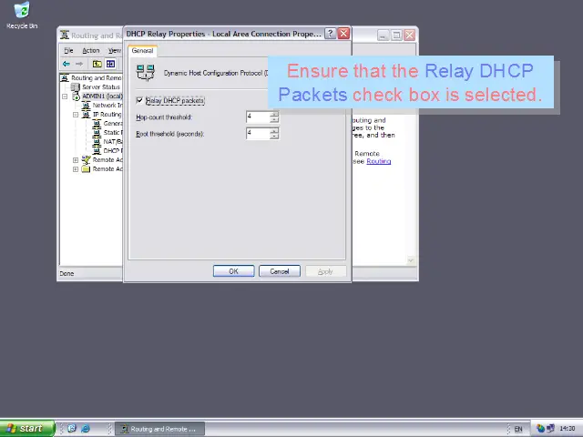Screen dimensions: 583x437
Task: Collapse the IP Routing tree node
Action: [x=76, y=115]
